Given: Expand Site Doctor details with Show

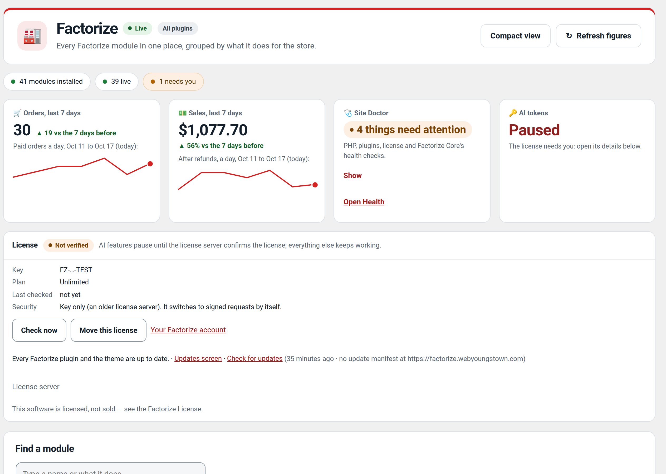Looking at the screenshot, I should (352, 175).
